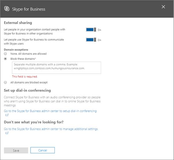
Task: Open link to setup dial-in conferencing
Action: pos(50,111)
